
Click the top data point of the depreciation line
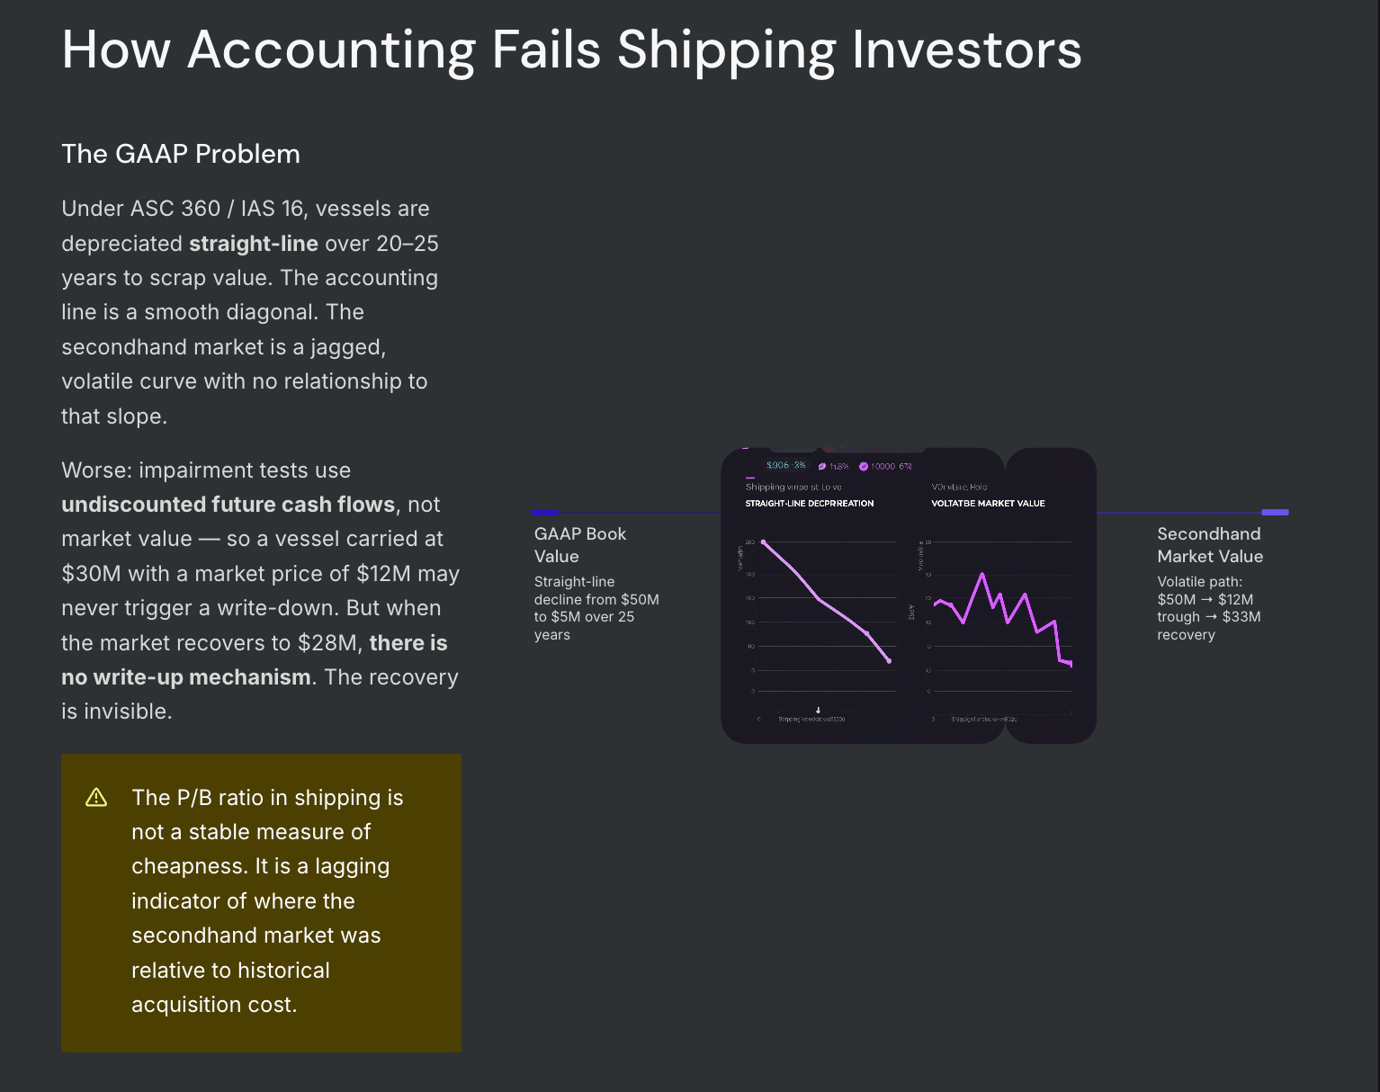pyautogui.click(x=763, y=542)
